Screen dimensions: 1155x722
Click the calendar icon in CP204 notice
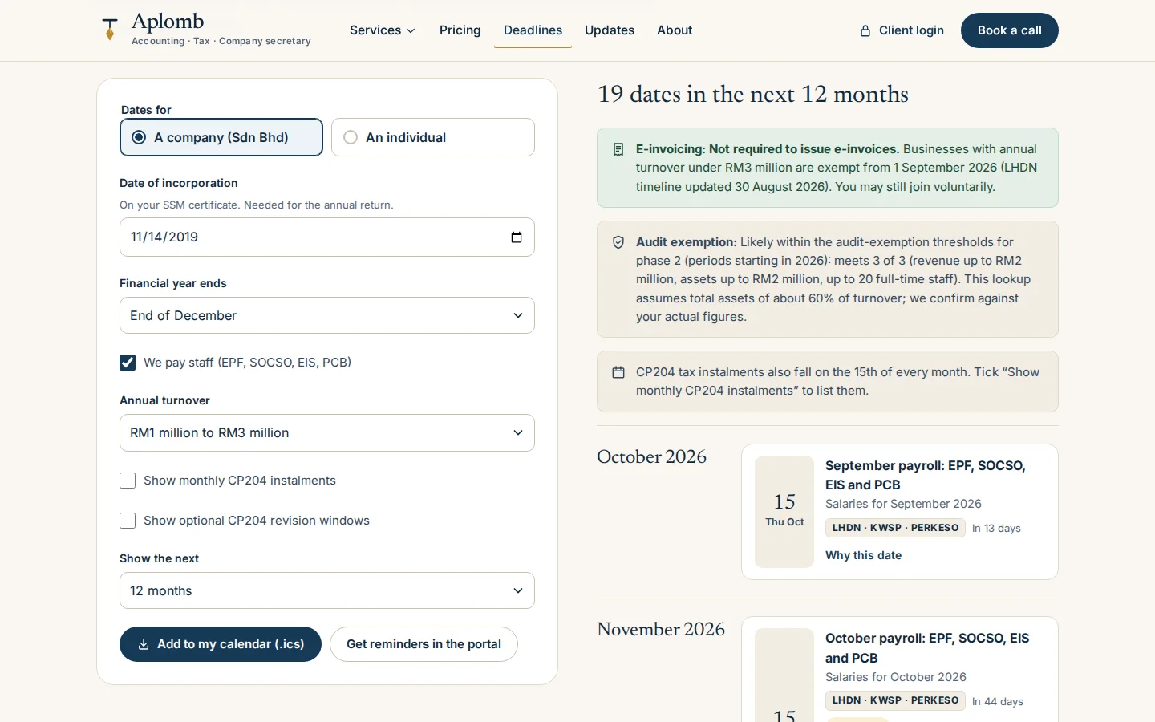coord(618,372)
